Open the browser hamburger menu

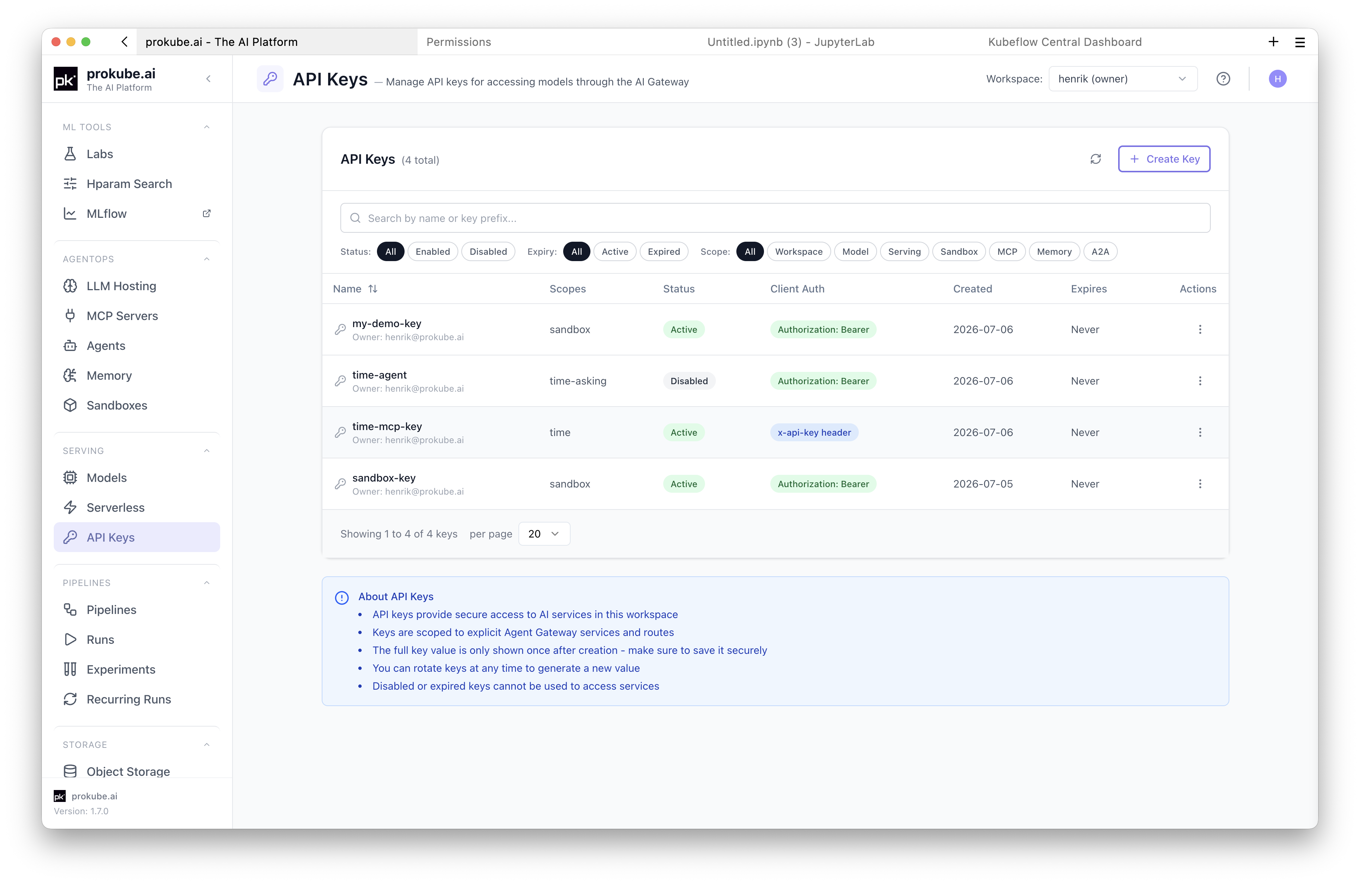click(x=1300, y=42)
